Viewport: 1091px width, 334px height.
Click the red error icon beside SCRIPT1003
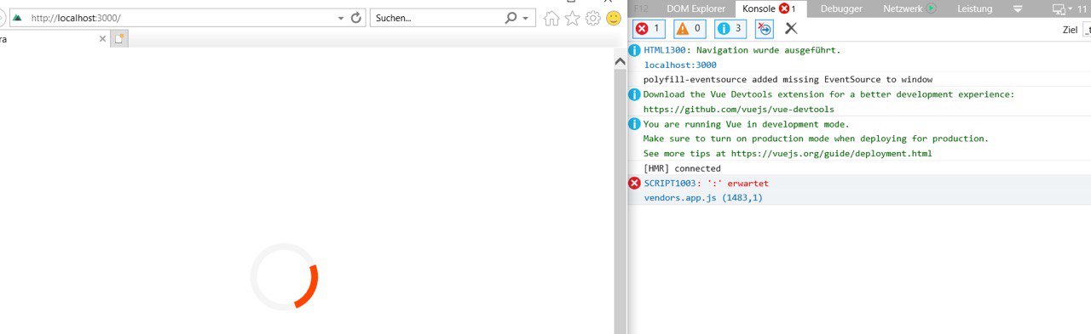pos(634,183)
